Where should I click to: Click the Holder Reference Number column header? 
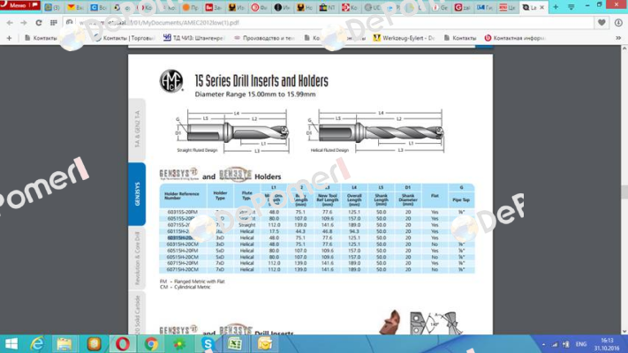(x=181, y=196)
